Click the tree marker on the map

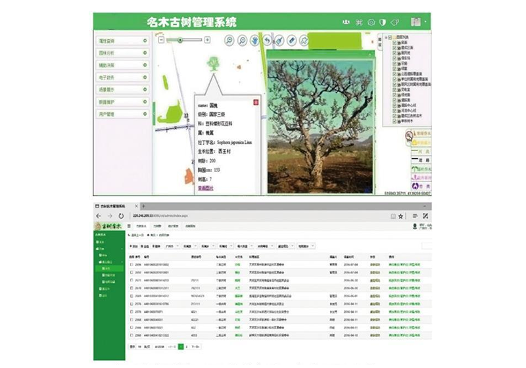[214, 64]
